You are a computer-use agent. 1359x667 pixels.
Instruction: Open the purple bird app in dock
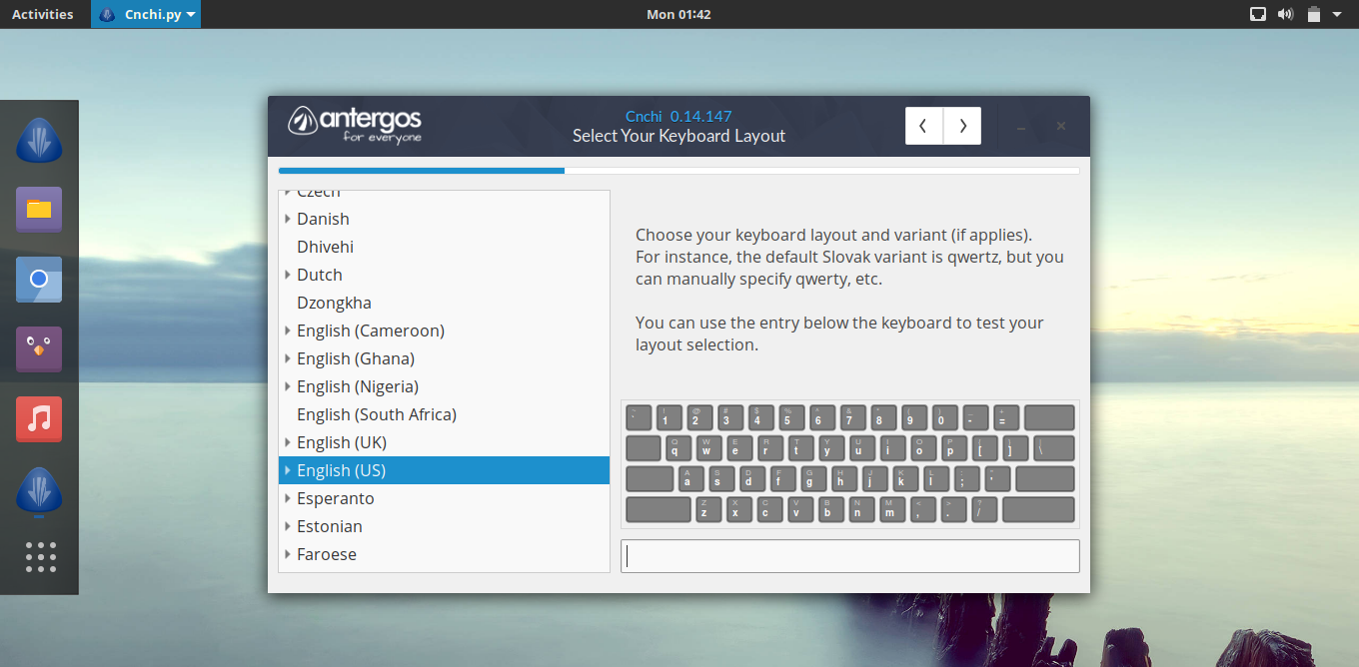tap(39, 349)
